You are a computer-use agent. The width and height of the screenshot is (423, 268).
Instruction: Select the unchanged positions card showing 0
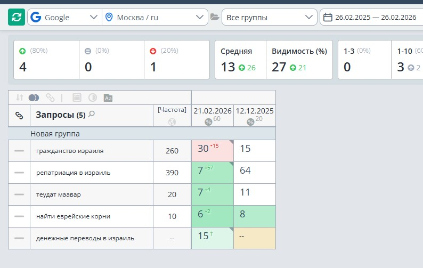[x=112, y=60]
